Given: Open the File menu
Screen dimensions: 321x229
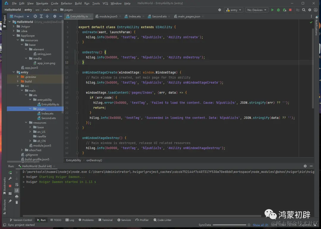Looking at the screenshot, I should (14, 3).
